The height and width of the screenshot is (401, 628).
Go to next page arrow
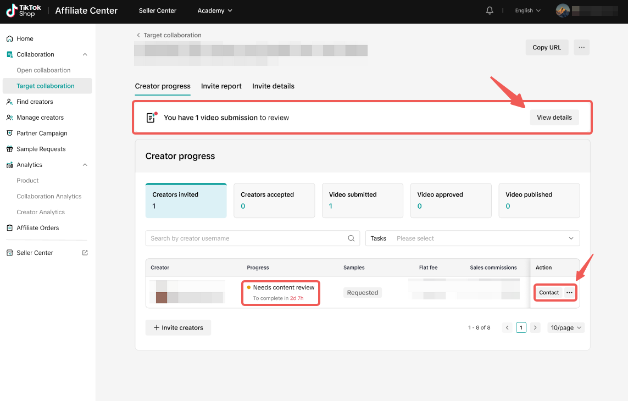point(535,327)
